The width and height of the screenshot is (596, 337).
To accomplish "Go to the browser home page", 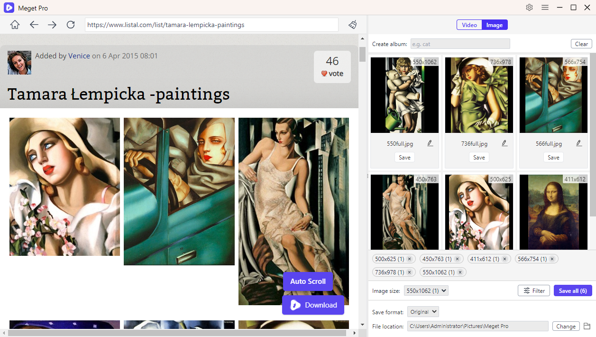I will pos(15,25).
